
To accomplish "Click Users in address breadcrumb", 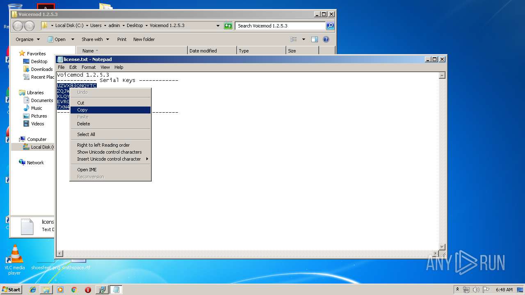I will [x=96, y=25].
